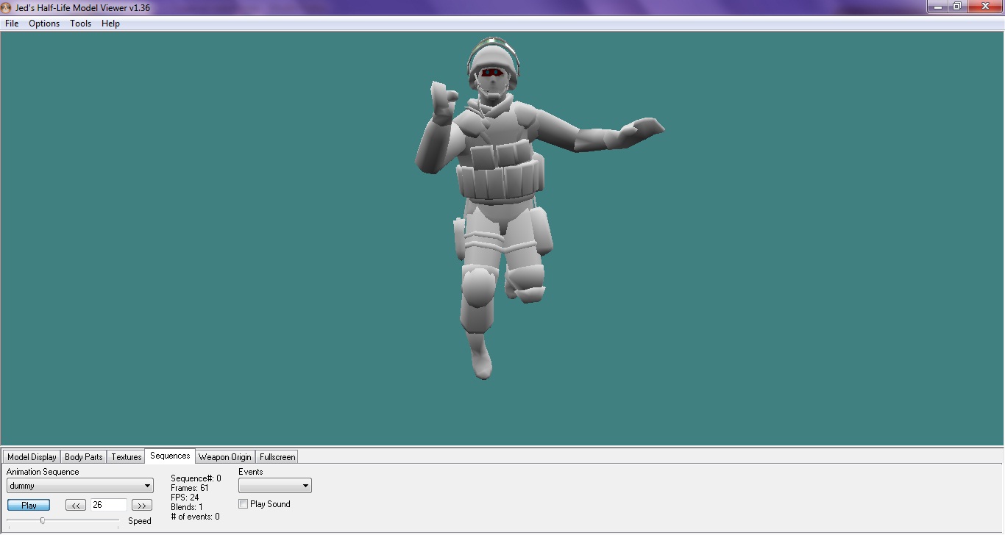Click the 'Events' label
This screenshot has width=1005, height=535.
coord(251,472)
